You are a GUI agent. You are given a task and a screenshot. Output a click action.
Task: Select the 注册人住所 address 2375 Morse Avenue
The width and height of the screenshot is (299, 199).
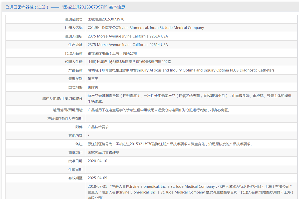pyautogui.click(x=128, y=36)
